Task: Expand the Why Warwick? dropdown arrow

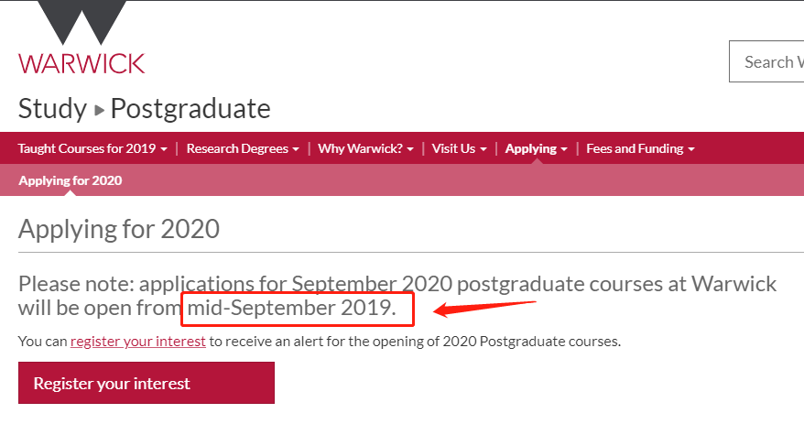Action: click(410, 149)
